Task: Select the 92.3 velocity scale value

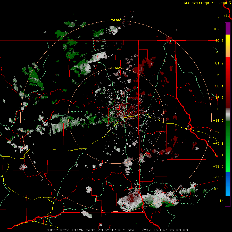Action: pos(219,40)
